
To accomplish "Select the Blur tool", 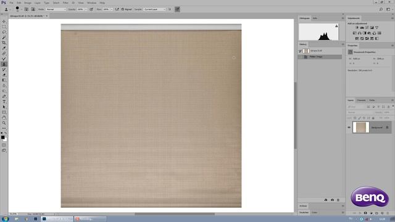I will coord(4,86).
